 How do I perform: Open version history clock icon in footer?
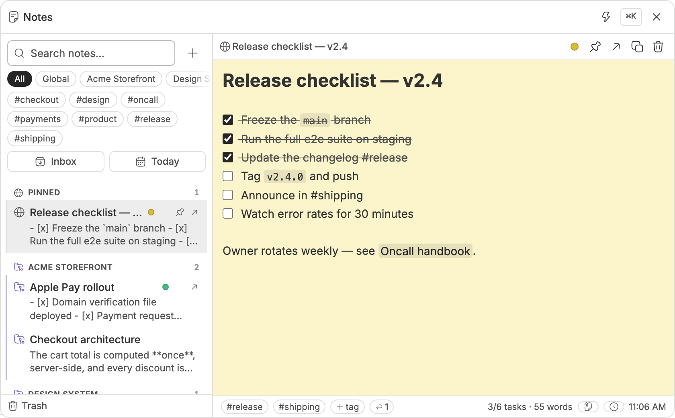click(x=614, y=407)
